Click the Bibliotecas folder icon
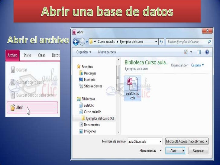This screenshot has width=220, height=165. coord(79,99)
